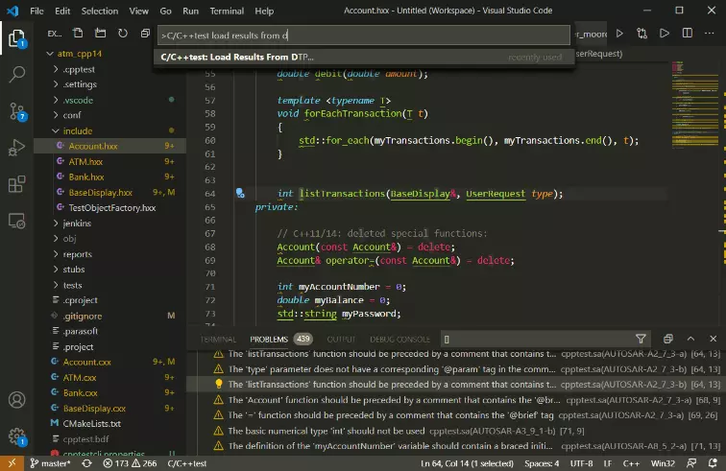Select Load Results From DTP command
The image size is (726, 471).
(x=363, y=58)
